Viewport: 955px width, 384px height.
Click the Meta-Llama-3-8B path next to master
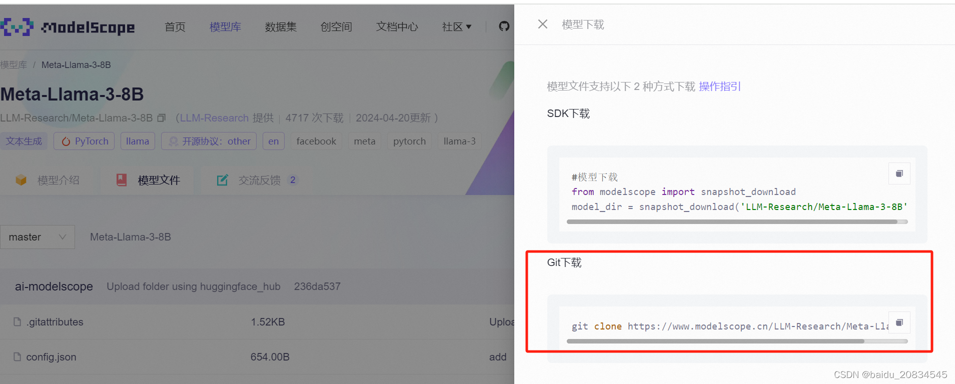tap(131, 237)
